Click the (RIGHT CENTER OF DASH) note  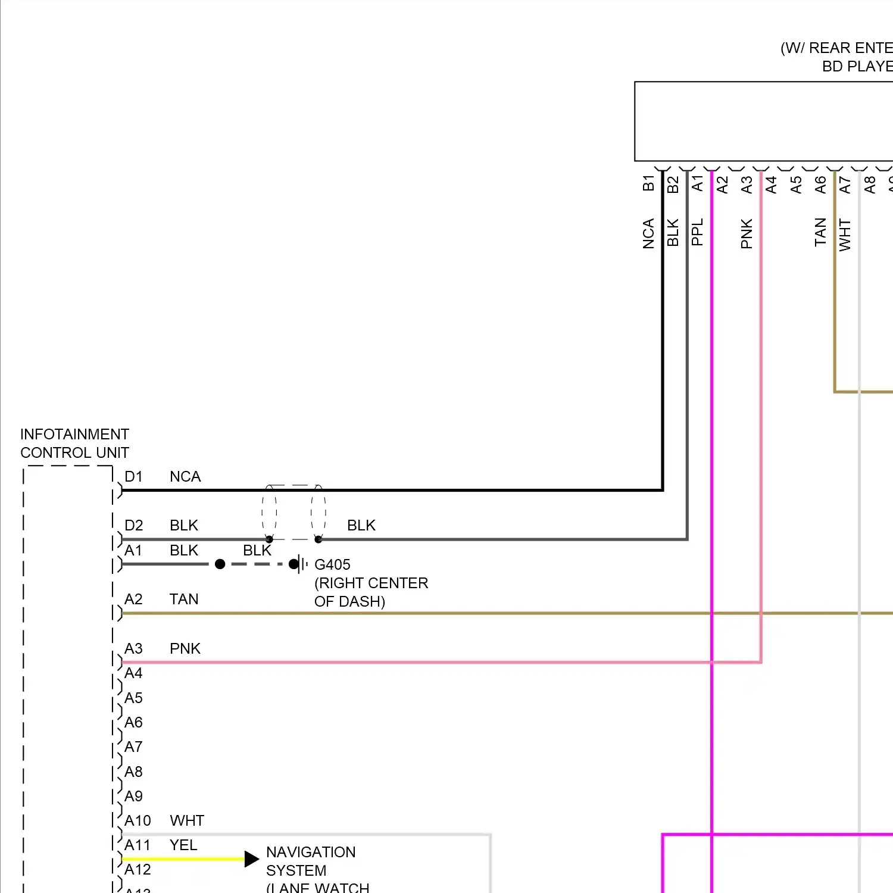pyautogui.click(x=371, y=592)
